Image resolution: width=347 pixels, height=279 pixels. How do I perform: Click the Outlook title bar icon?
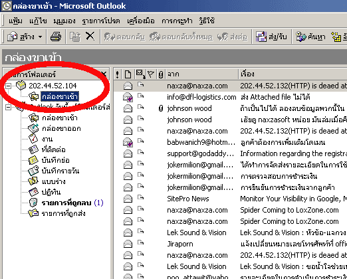point(6,6)
